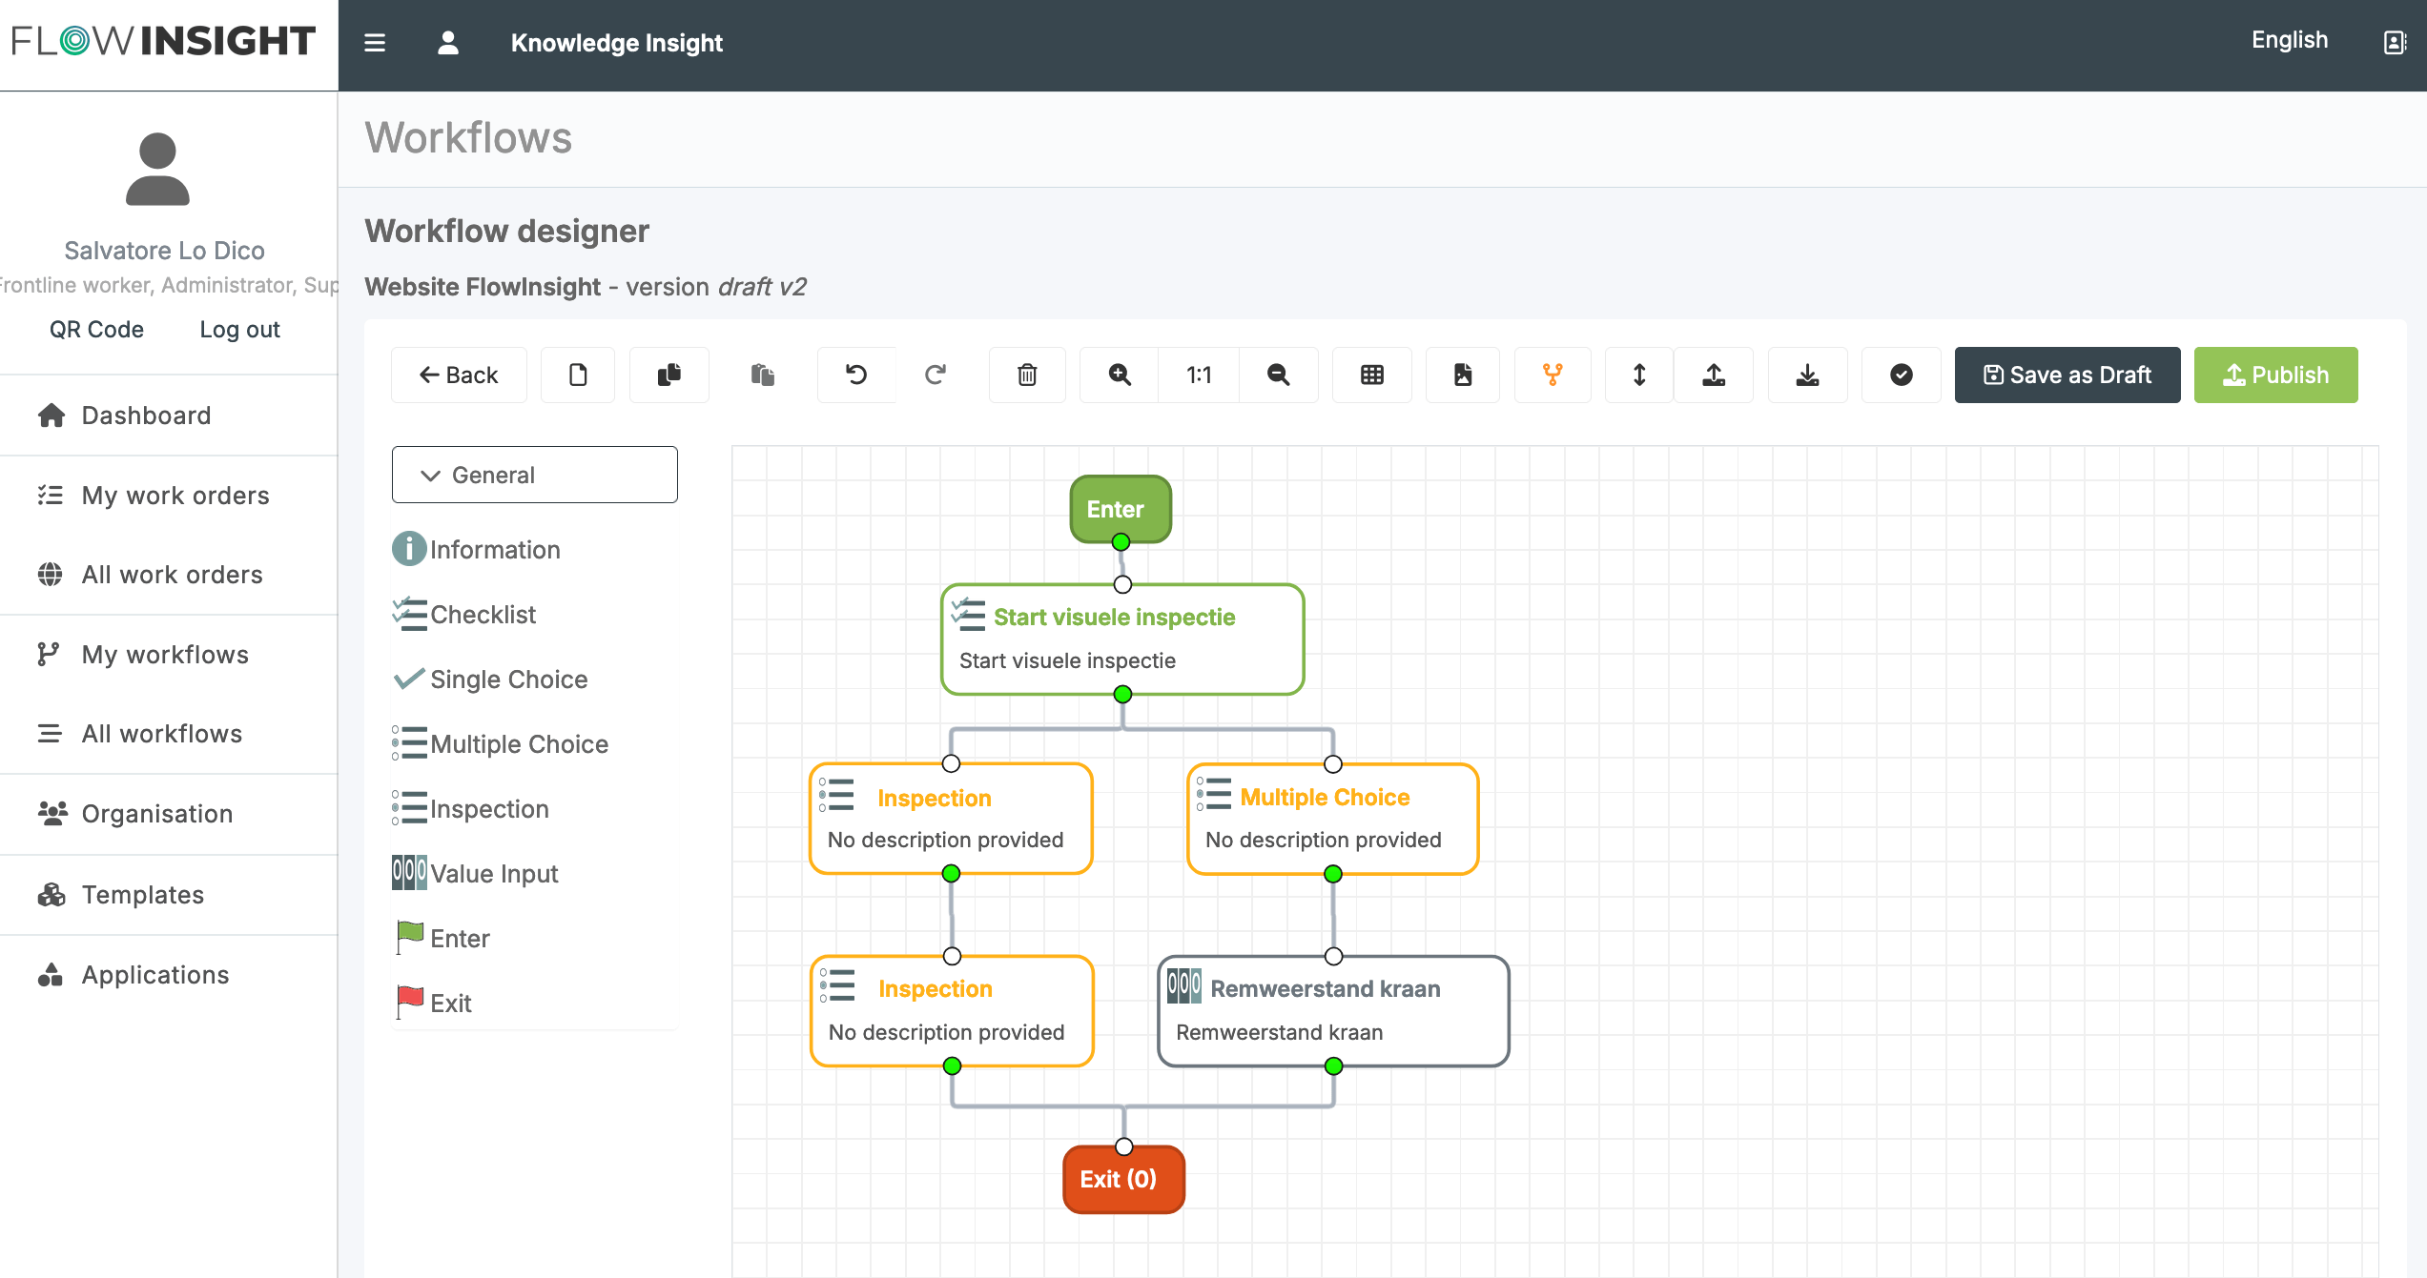The image size is (2427, 1278).
Task: Select the Remweerstand kraan node
Action: (x=1332, y=1010)
